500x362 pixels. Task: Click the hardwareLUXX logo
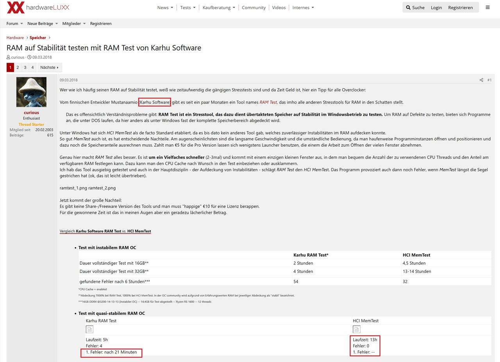click(38, 7)
